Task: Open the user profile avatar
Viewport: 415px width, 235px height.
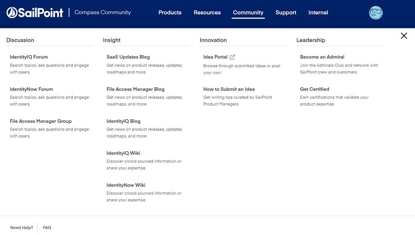Action: [376, 13]
